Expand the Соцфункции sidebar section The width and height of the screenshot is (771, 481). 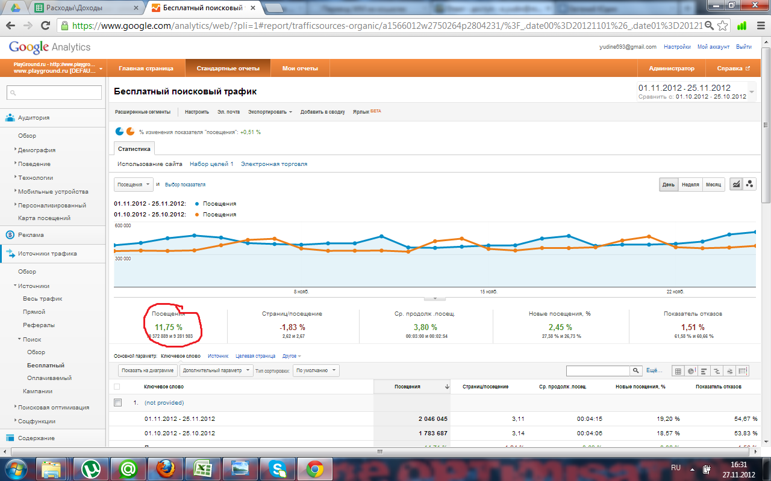tap(37, 421)
